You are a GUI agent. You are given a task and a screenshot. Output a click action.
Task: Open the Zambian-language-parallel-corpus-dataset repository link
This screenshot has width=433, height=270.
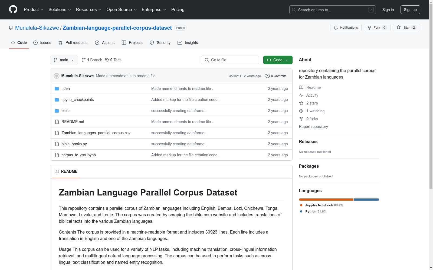click(x=117, y=28)
